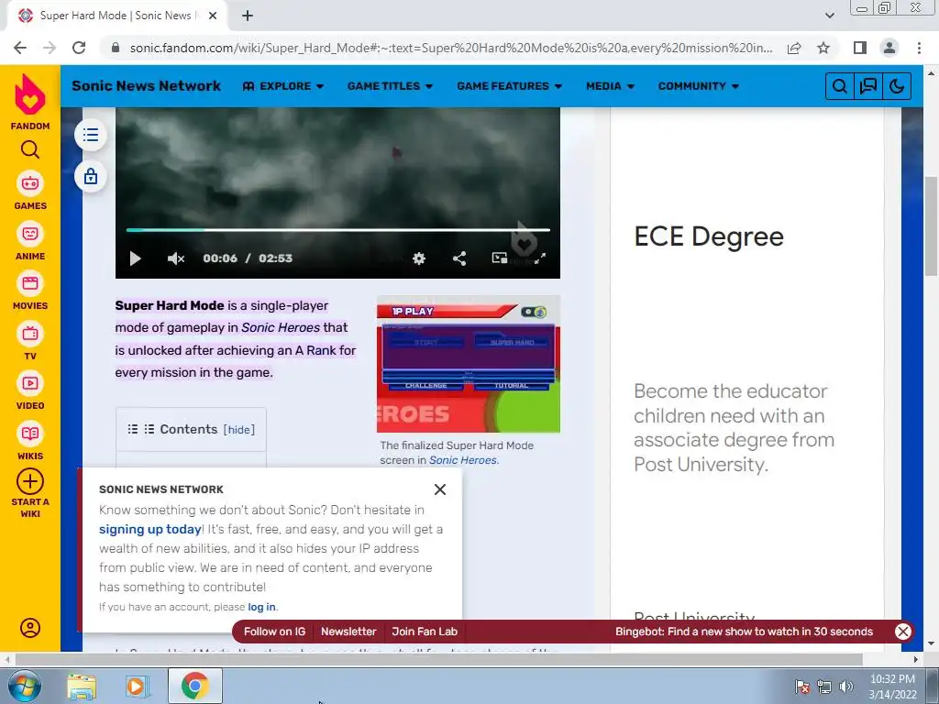Click Join Fan Lab button

(x=425, y=632)
